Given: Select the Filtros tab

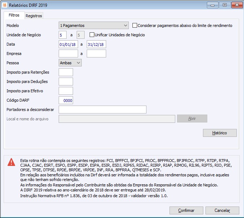Looking at the screenshot, I should tap(14, 15).
